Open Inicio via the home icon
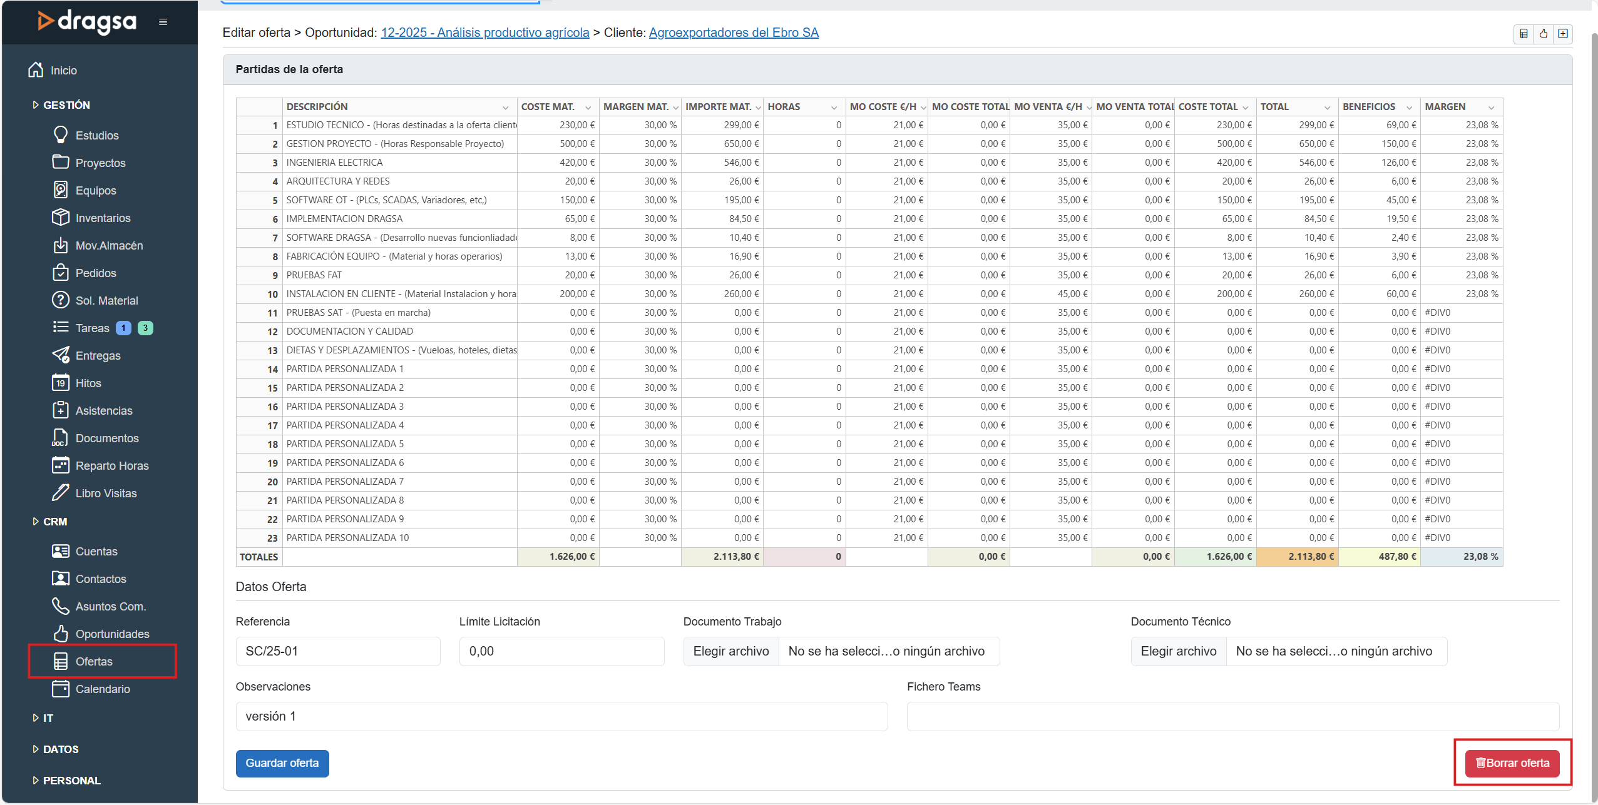1598x805 pixels. [x=36, y=70]
